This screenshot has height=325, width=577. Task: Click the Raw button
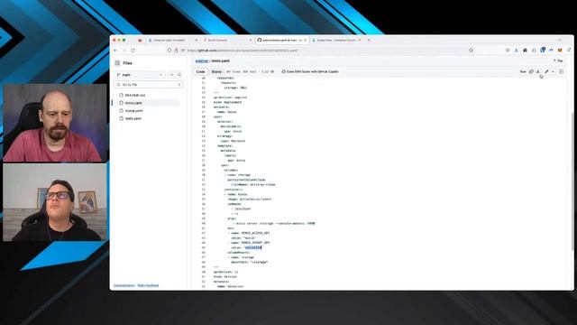click(x=523, y=71)
